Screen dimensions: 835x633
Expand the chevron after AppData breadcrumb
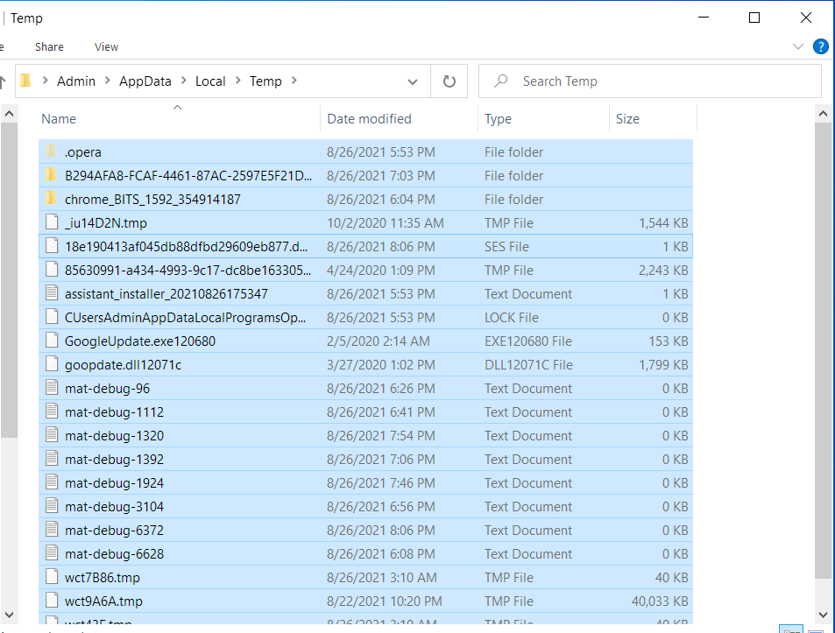pyautogui.click(x=183, y=81)
